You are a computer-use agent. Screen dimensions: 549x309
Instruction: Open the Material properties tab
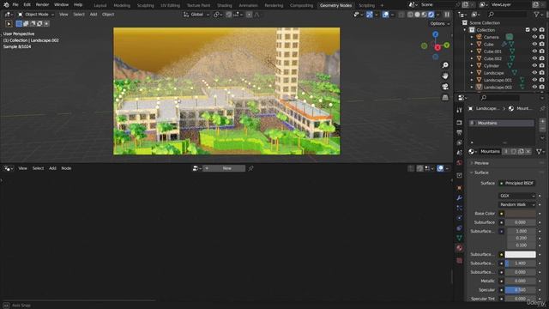pyautogui.click(x=460, y=248)
